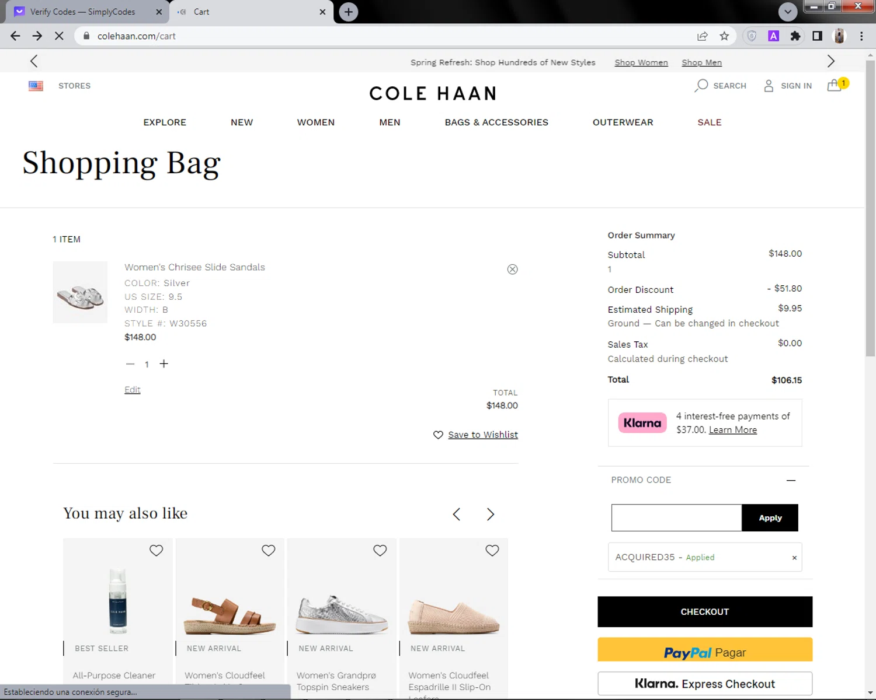This screenshot has height=700, width=876.
Task: Open the All-Purpose Cleaner product image
Action: (x=118, y=601)
